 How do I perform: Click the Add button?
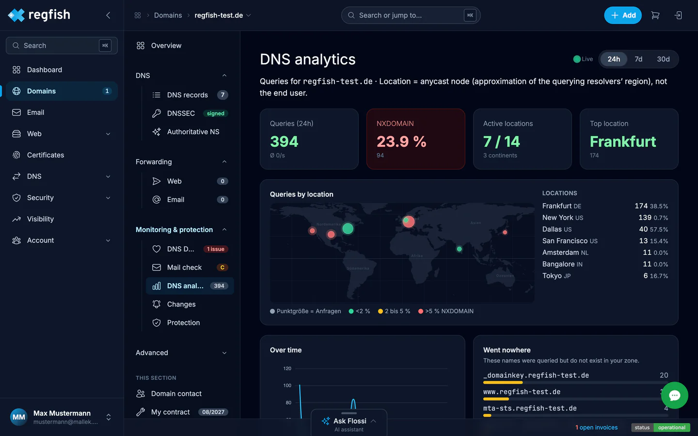(623, 16)
